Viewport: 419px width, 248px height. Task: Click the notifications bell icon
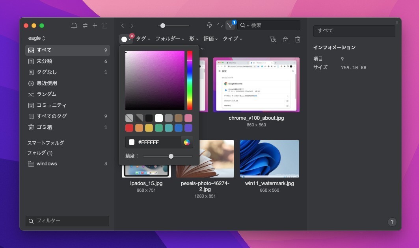[x=74, y=26]
